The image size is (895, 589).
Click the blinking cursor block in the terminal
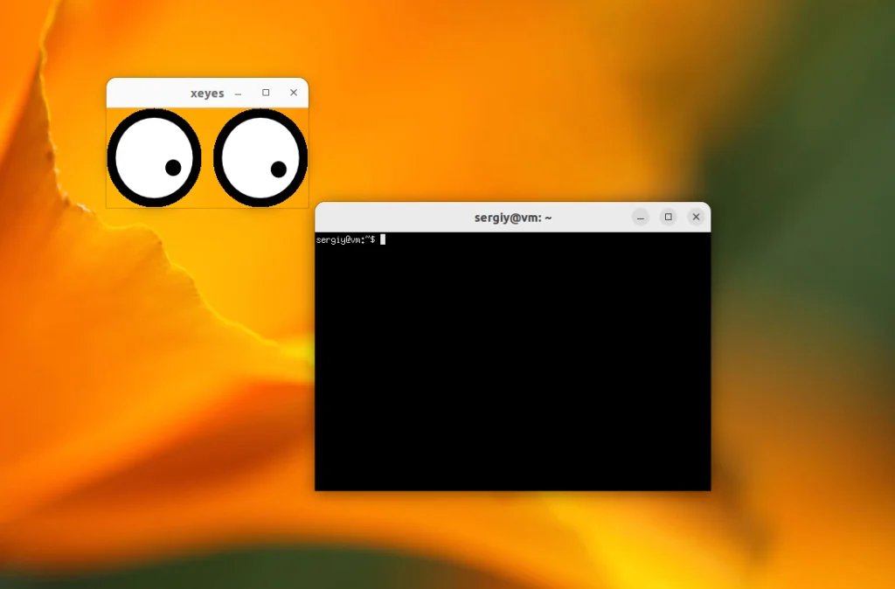tap(383, 240)
